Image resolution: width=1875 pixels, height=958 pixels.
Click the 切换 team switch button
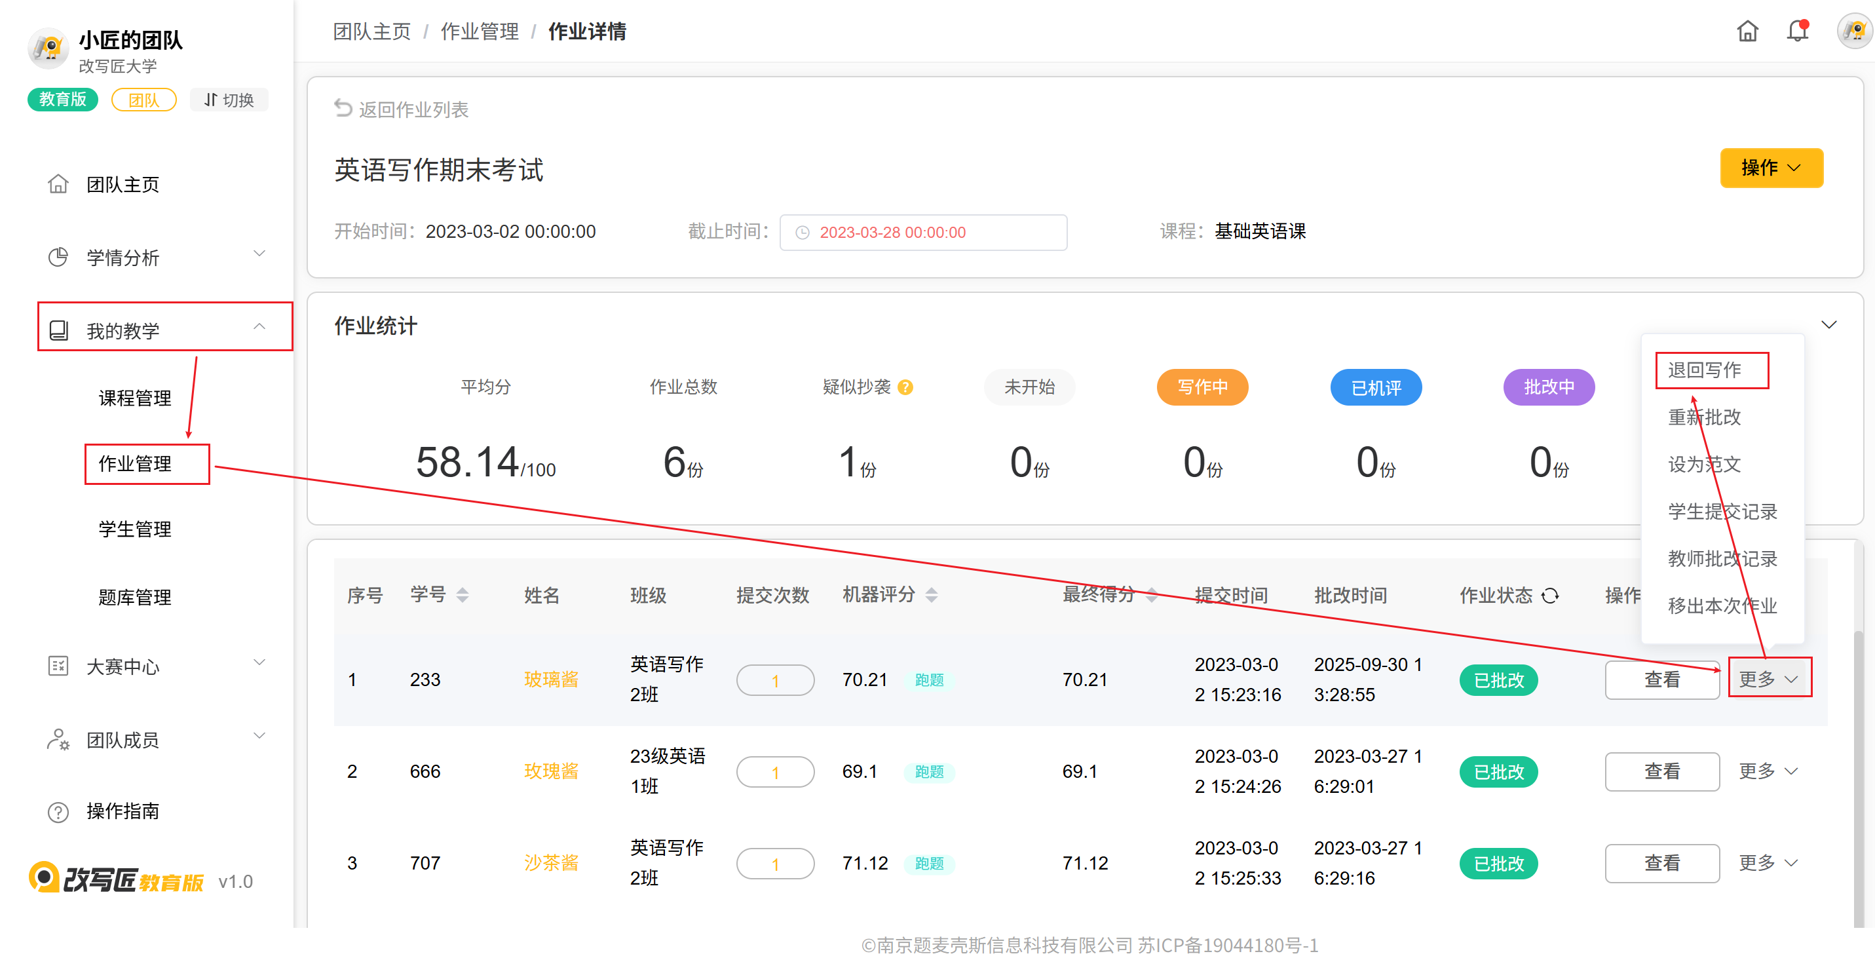(x=229, y=100)
